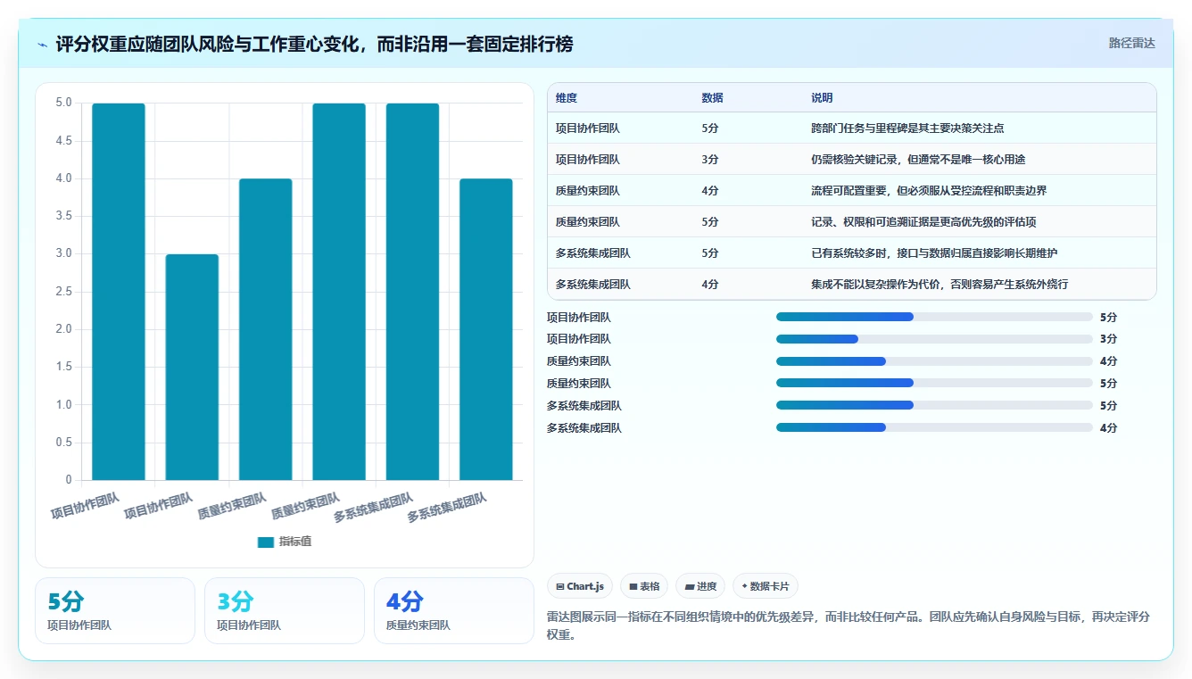The height and width of the screenshot is (679, 1192).
Task: Click the last chart bar, 多系统集成团队 at 4
Action: [x=486, y=329]
